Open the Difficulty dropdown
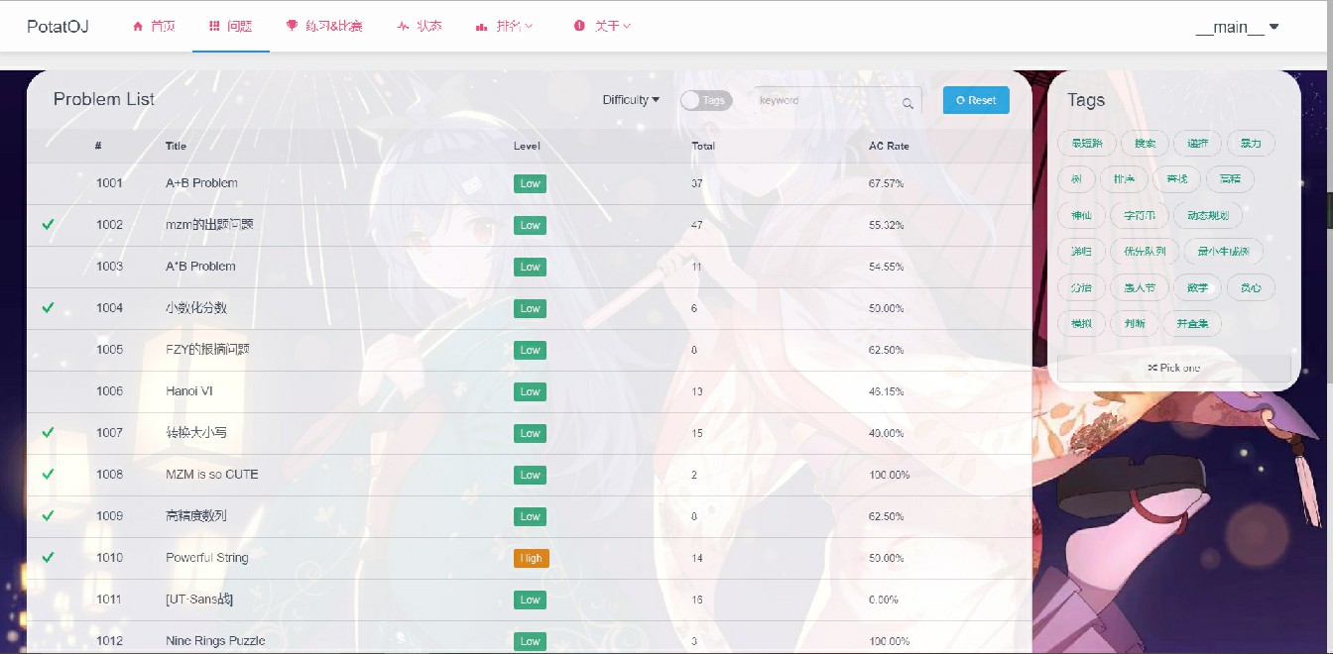 [x=631, y=100]
